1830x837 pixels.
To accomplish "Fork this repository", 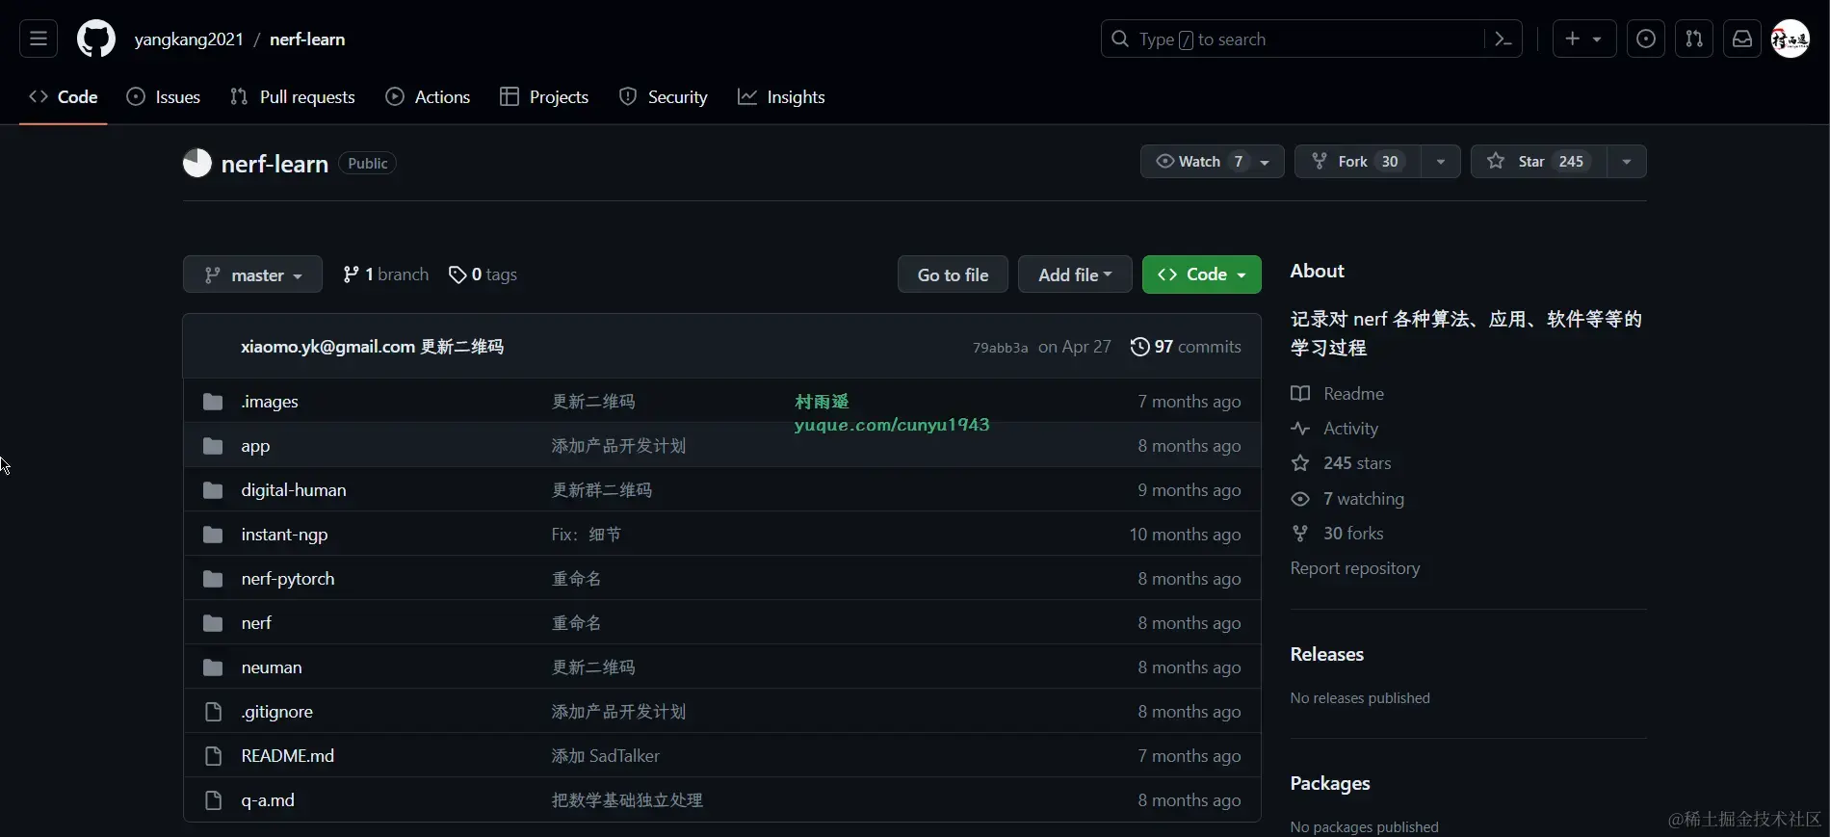I will pyautogui.click(x=1356, y=162).
